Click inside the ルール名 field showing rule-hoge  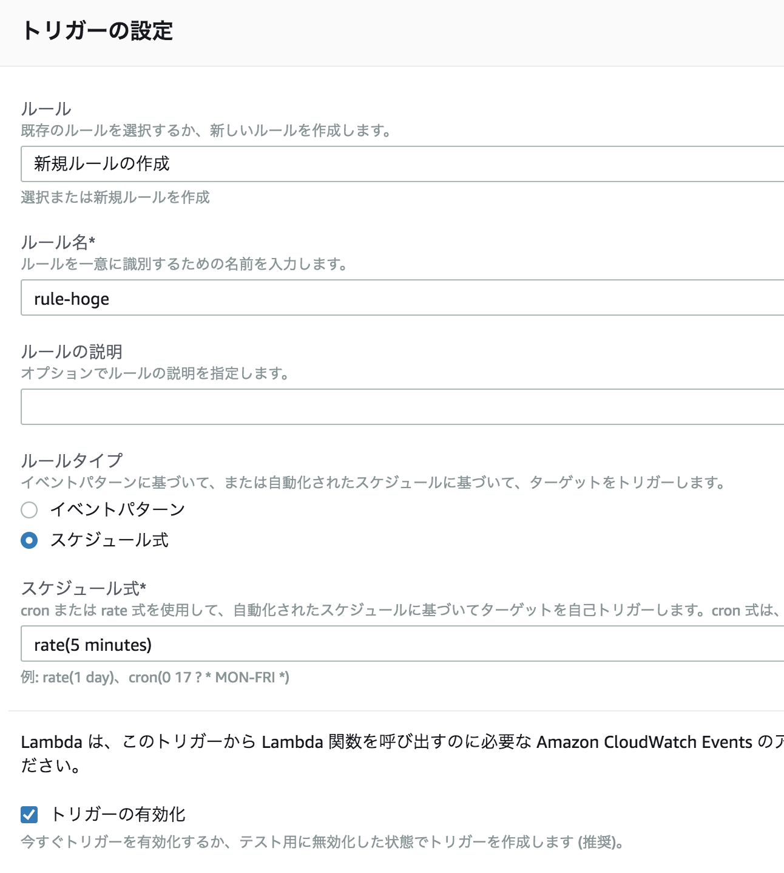243,298
